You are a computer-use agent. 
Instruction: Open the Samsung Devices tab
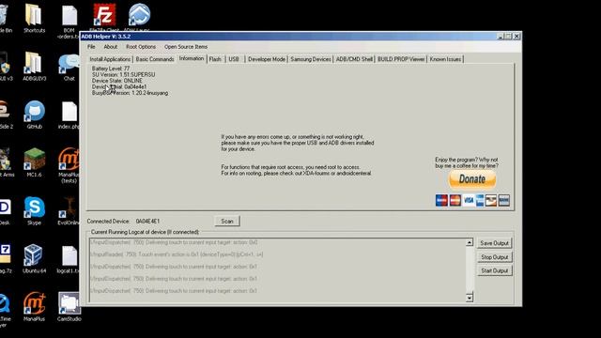coord(311,59)
